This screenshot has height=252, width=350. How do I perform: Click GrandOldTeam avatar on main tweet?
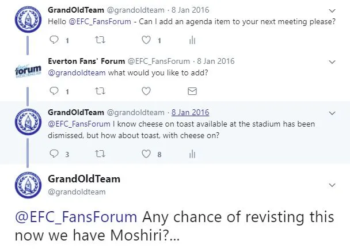coord(26,186)
